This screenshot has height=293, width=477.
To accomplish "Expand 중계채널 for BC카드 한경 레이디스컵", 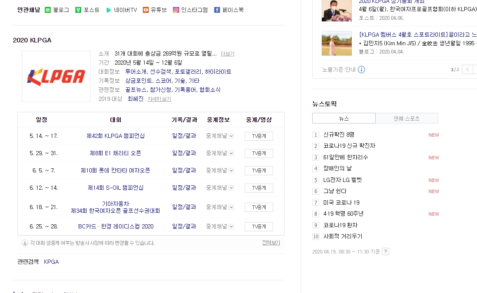I will point(231,227).
